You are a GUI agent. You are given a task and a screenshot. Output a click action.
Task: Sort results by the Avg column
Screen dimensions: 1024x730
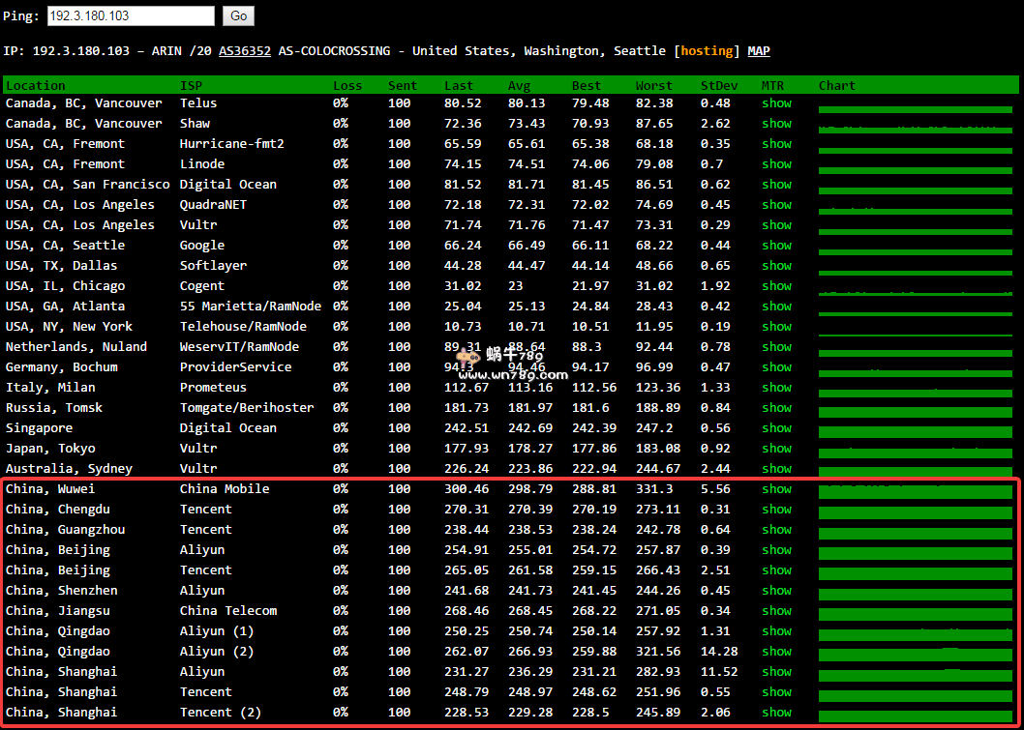click(519, 85)
